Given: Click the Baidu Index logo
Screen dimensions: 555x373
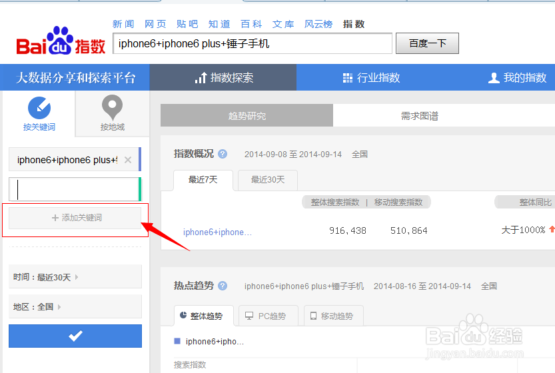Looking at the screenshot, I should (61, 41).
